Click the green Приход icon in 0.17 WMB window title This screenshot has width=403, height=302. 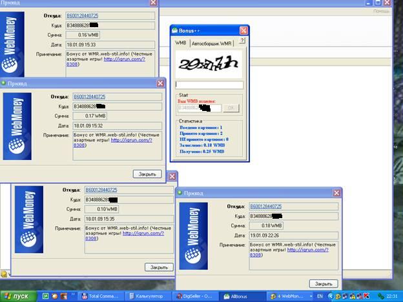[4, 83]
